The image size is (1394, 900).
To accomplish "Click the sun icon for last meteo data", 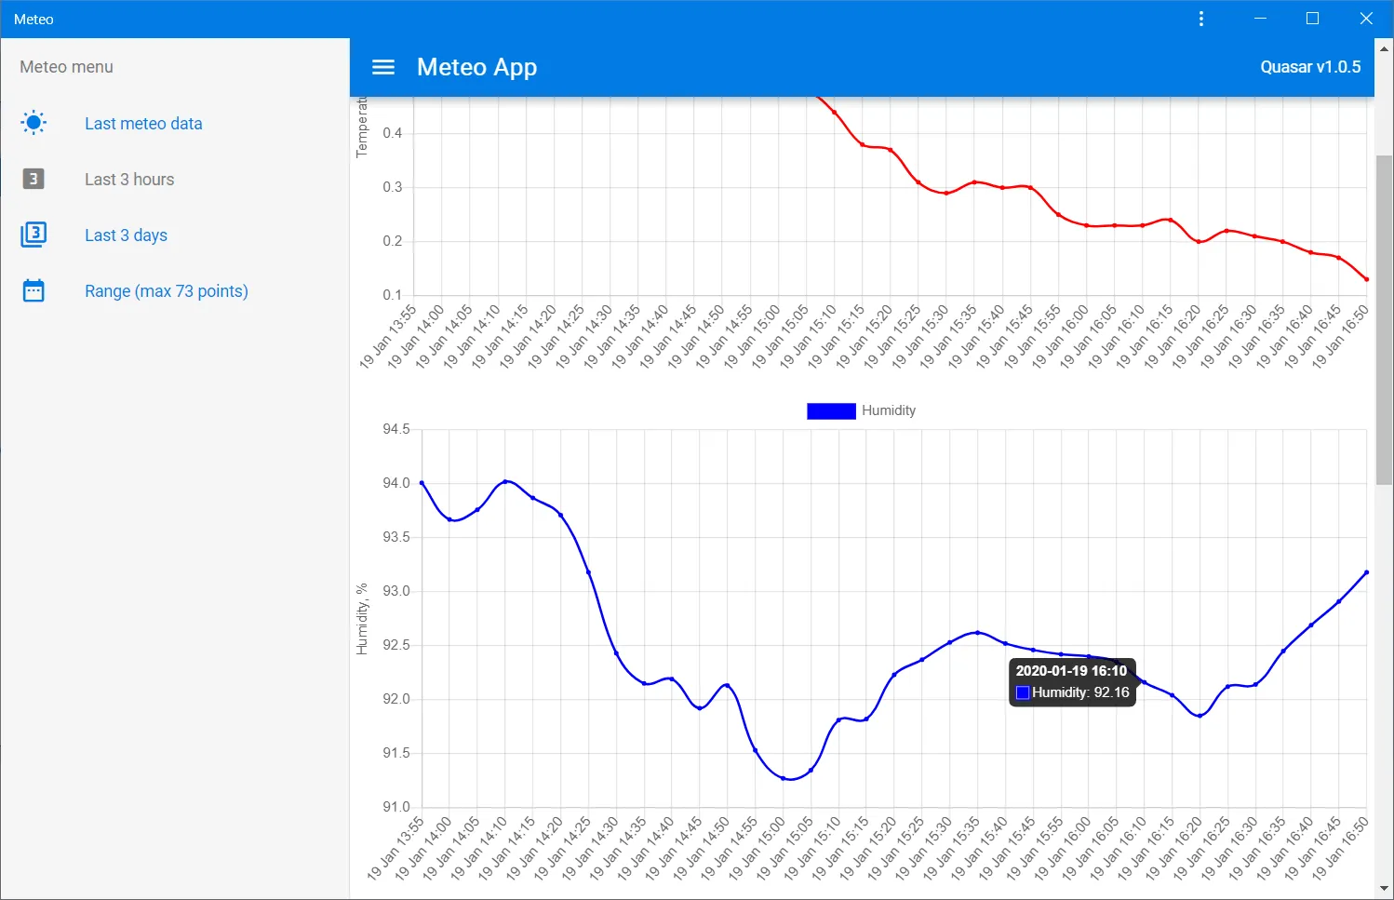I will pyautogui.click(x=34, y=123).
